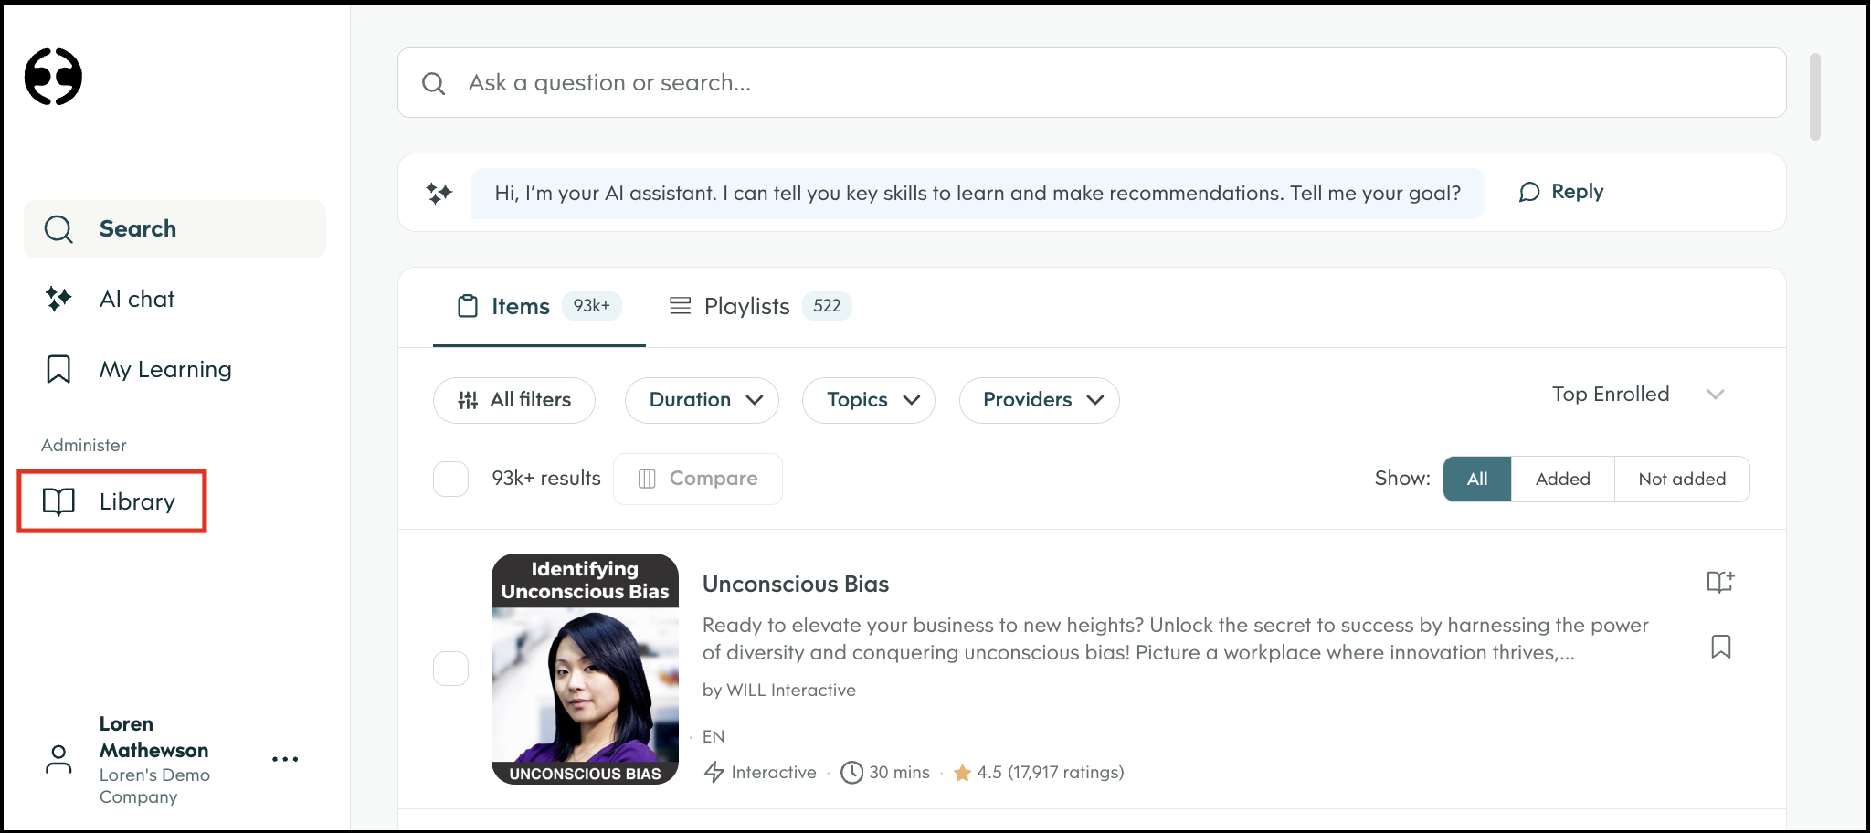Click the AI sparkle icon beside the assistant message
The image size is (1871, 833).
(x=439, y=193)
